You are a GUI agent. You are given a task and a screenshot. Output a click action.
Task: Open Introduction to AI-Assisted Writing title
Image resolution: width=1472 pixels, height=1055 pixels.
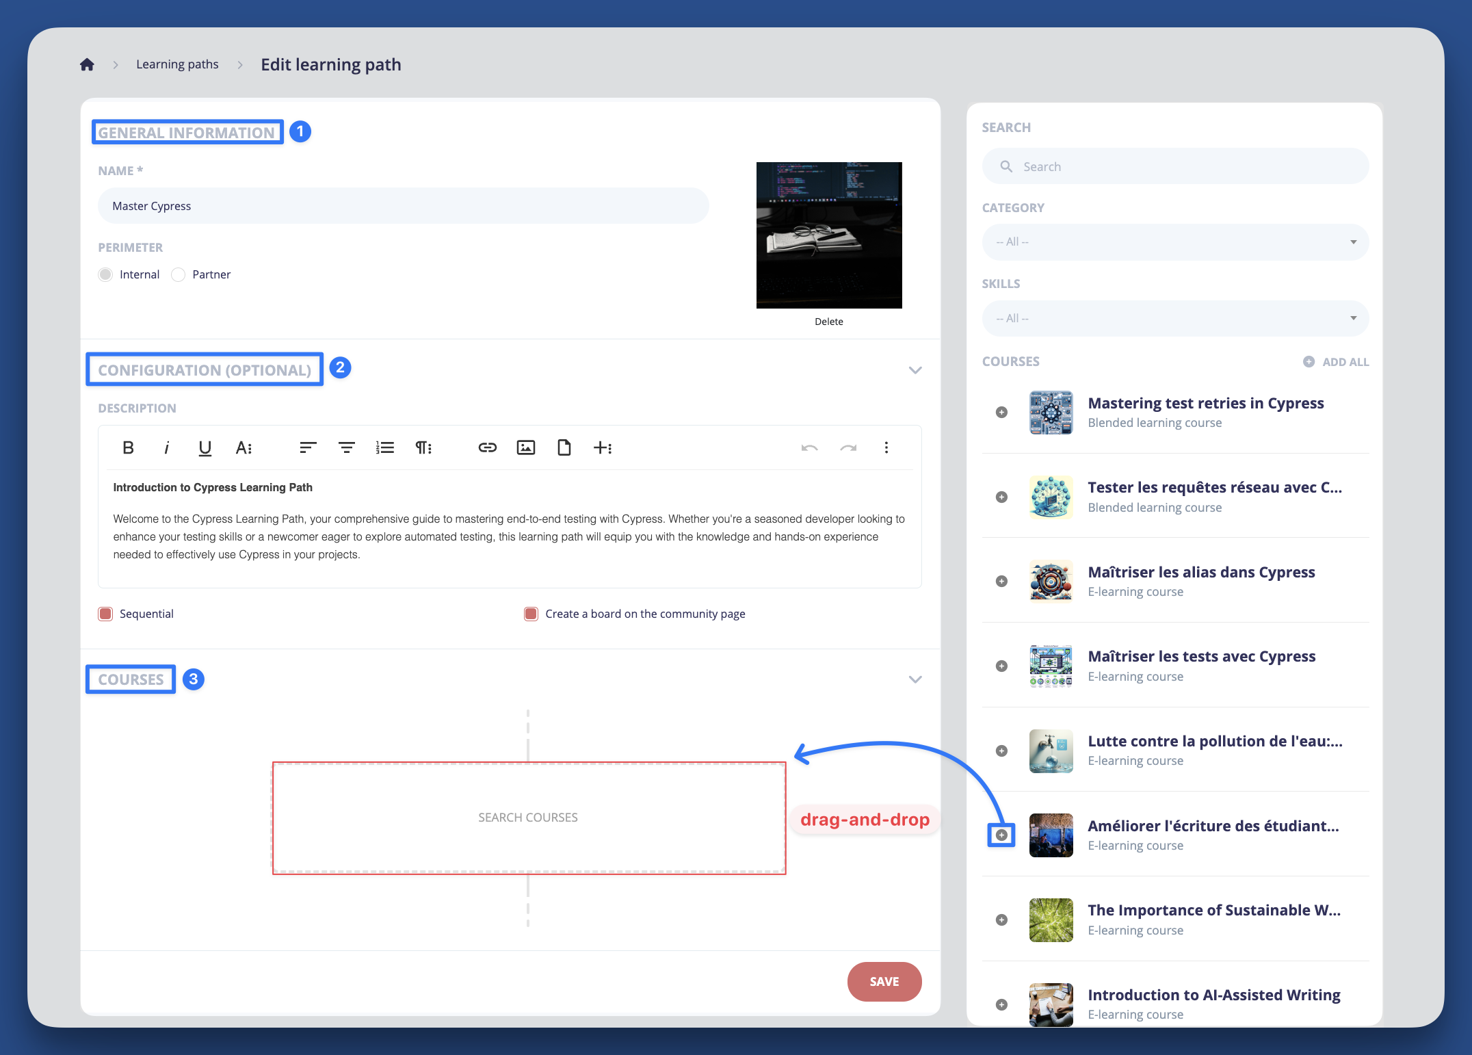coord(1214,995)
